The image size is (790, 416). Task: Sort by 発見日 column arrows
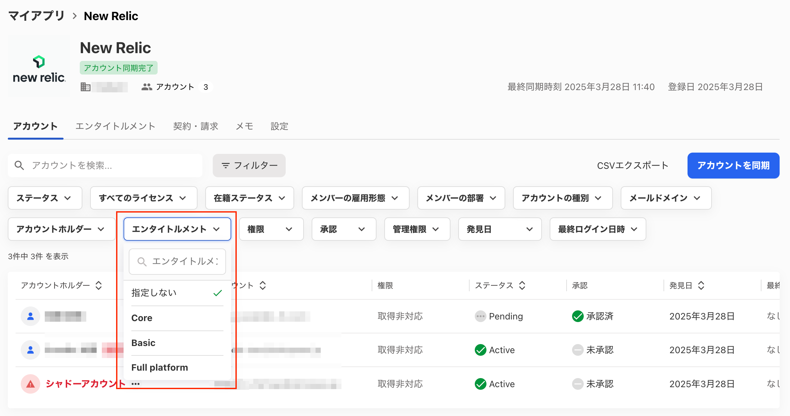701,285
